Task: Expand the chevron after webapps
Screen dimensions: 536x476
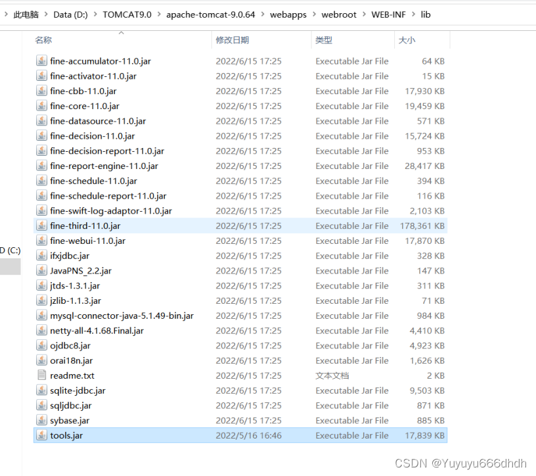Action: tap(314, 14)
